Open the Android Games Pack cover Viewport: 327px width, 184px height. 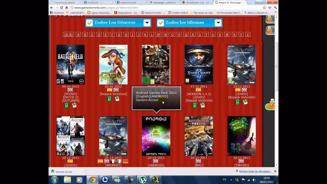click(156, 136)
